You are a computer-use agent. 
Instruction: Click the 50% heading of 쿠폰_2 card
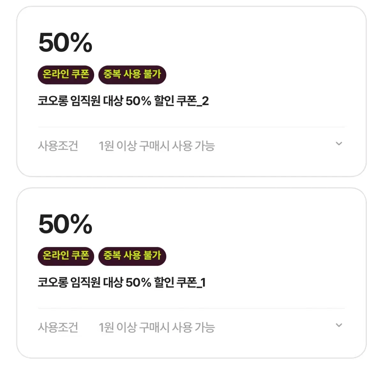[65, 43]
